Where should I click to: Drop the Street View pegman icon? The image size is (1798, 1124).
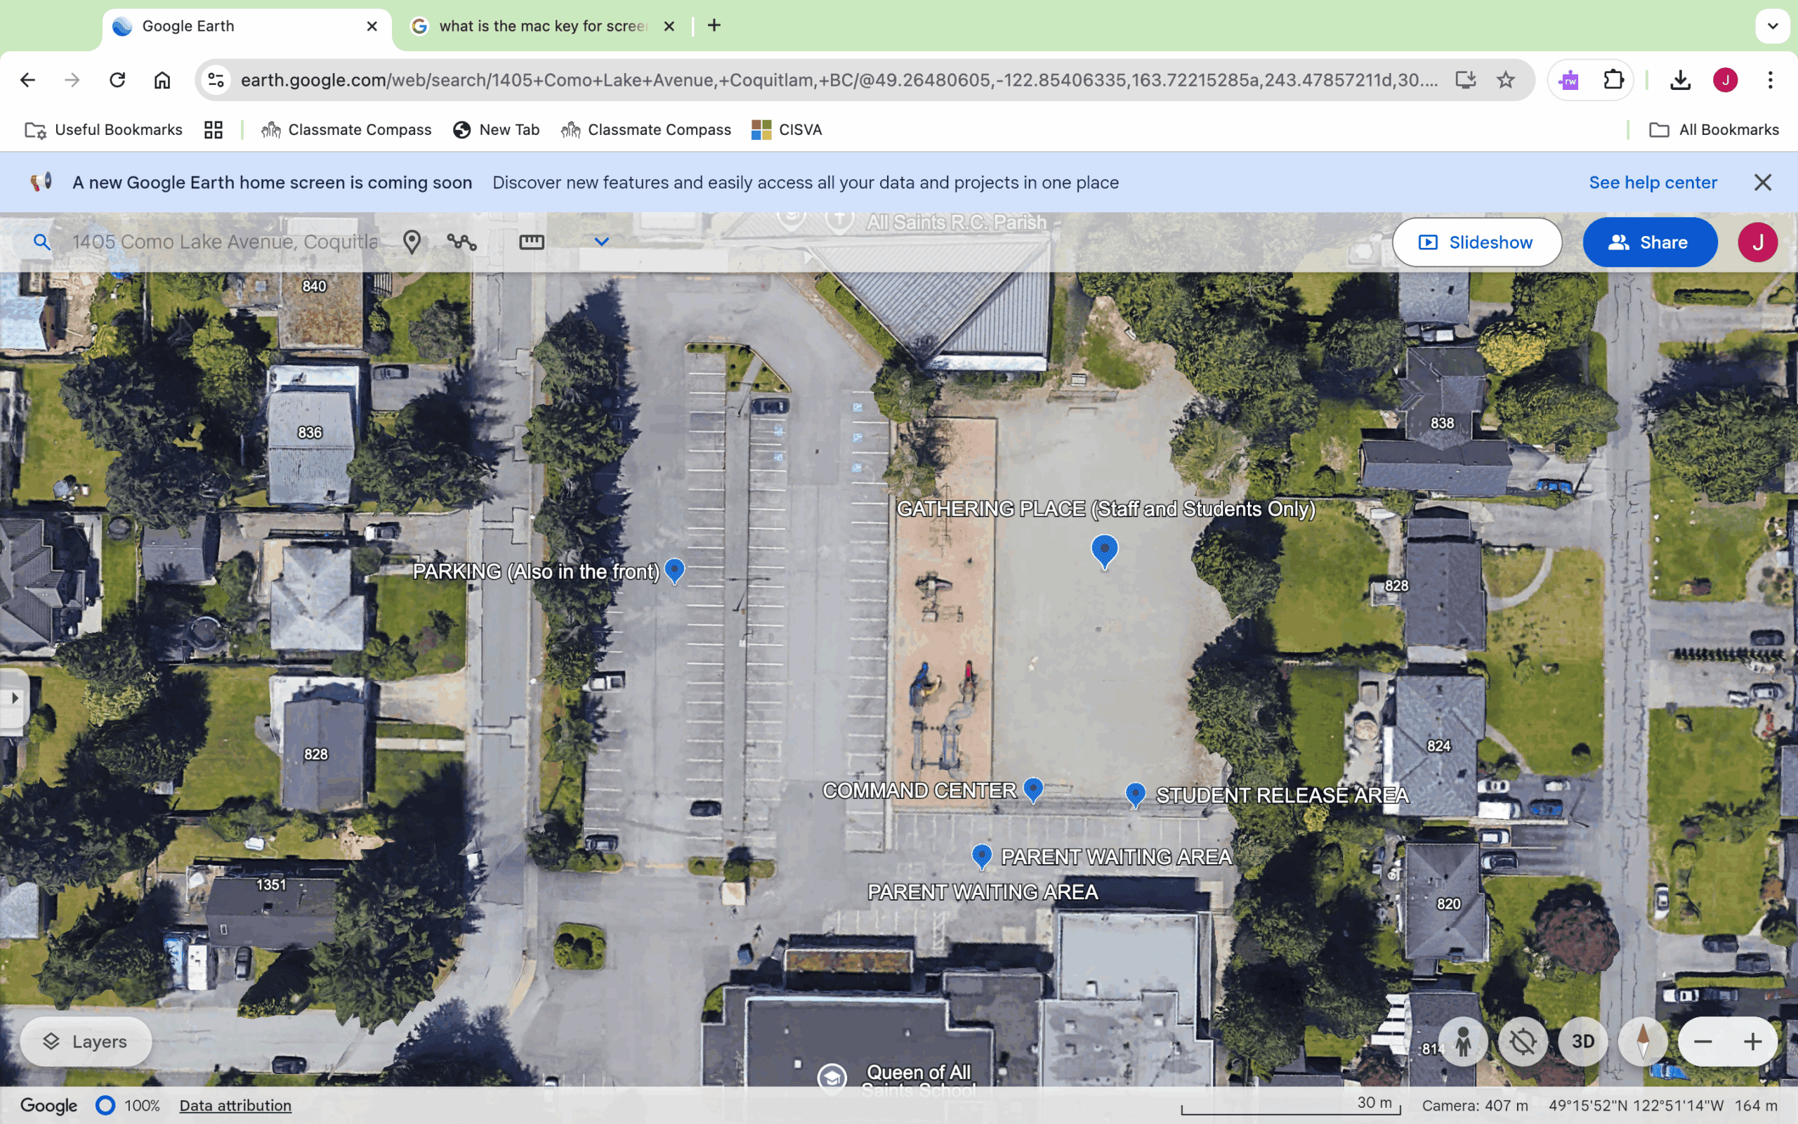click(x=1463, y=1042)
